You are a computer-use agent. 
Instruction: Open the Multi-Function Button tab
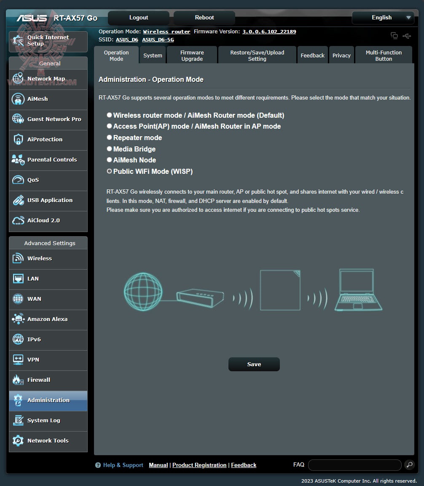[384, 56]
